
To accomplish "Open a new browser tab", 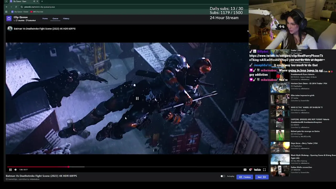I will click(42, 1).
